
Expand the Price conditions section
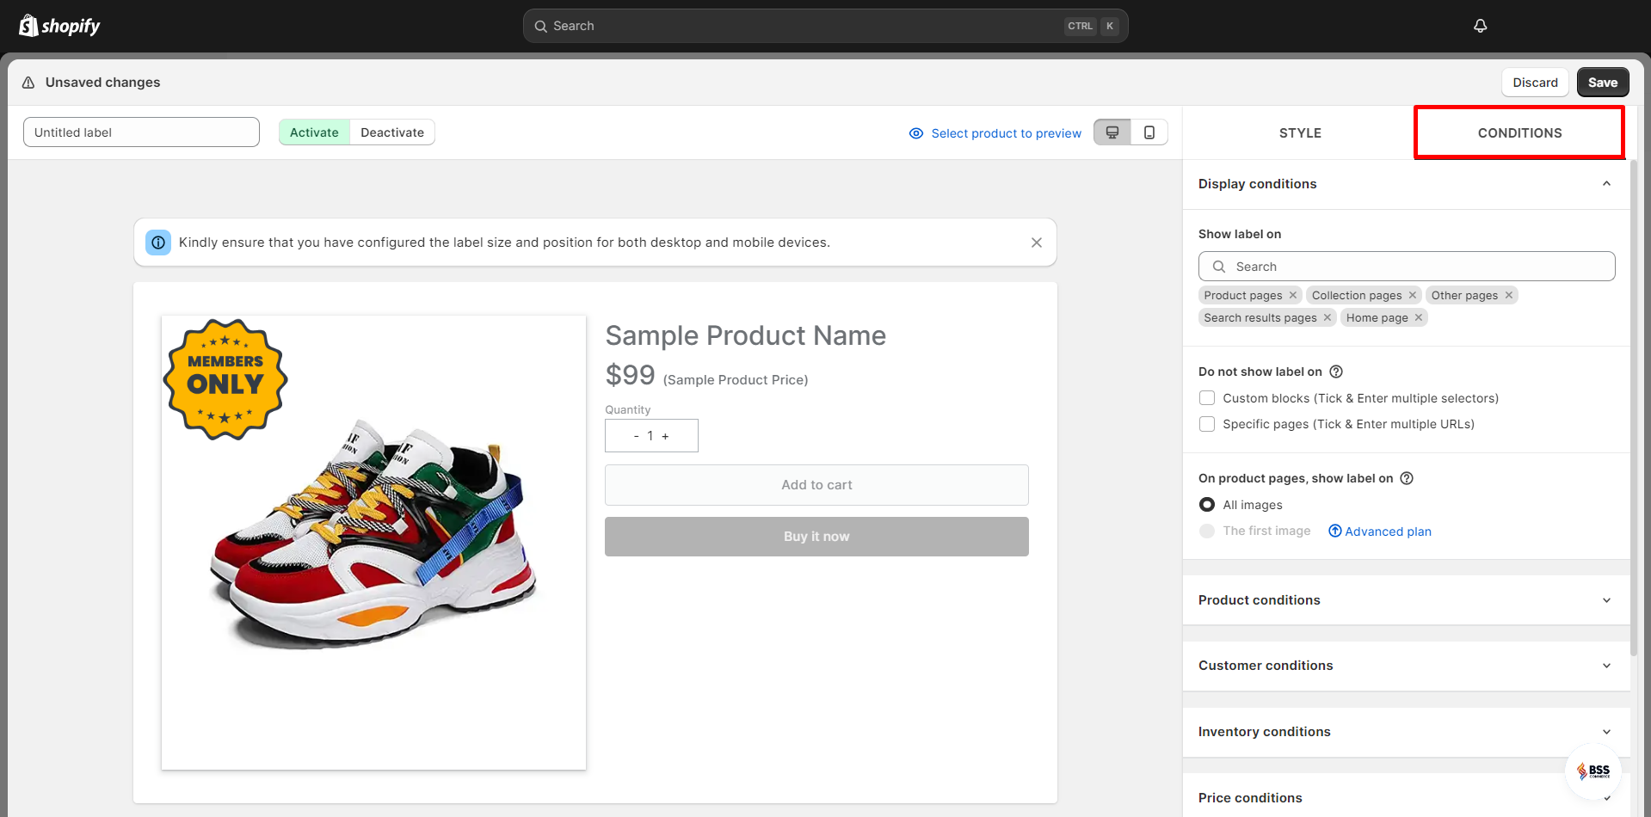click(x=1605, y=797)
